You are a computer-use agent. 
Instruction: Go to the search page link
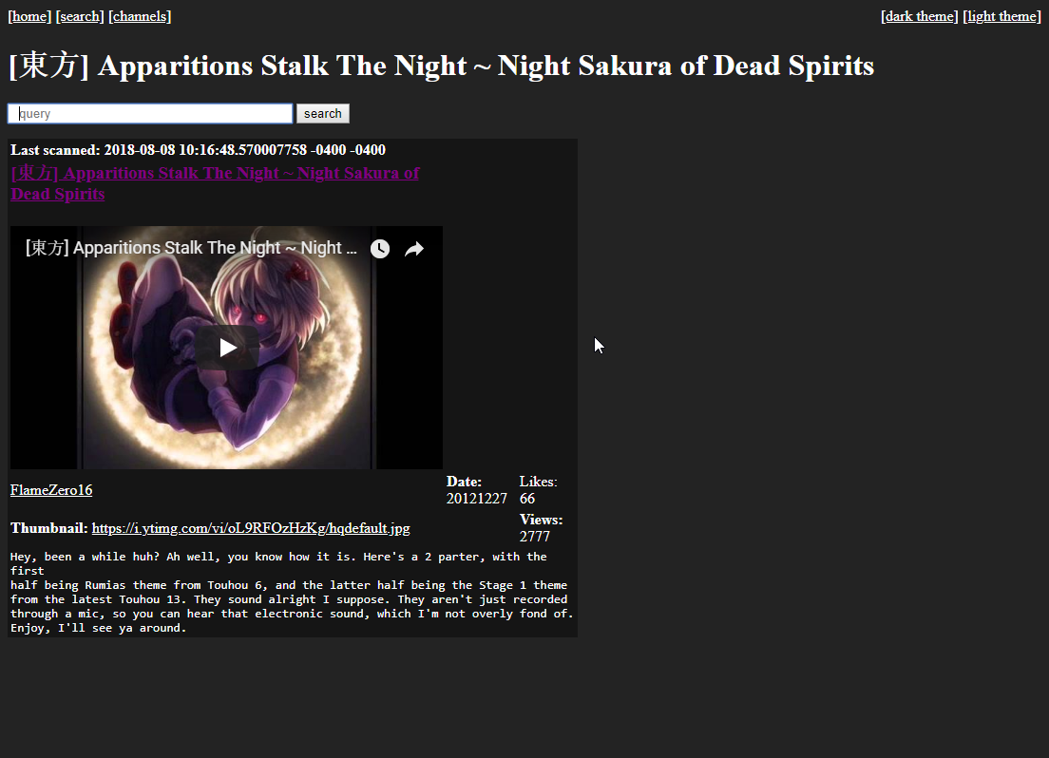(x=80, y=16)
